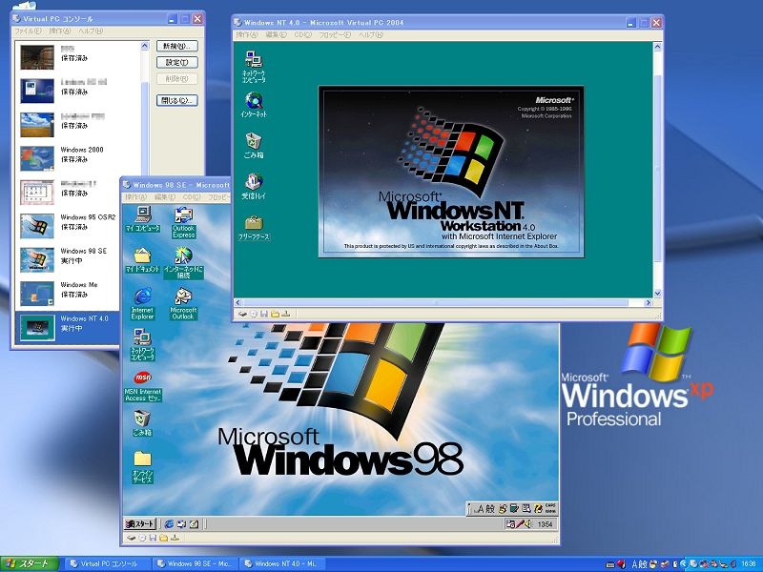Image resolution: width=763 pixels, height=572 pixels.
Task: Open CD menu in Windows NT 4.0 window
Action: [x=302, y=34]
